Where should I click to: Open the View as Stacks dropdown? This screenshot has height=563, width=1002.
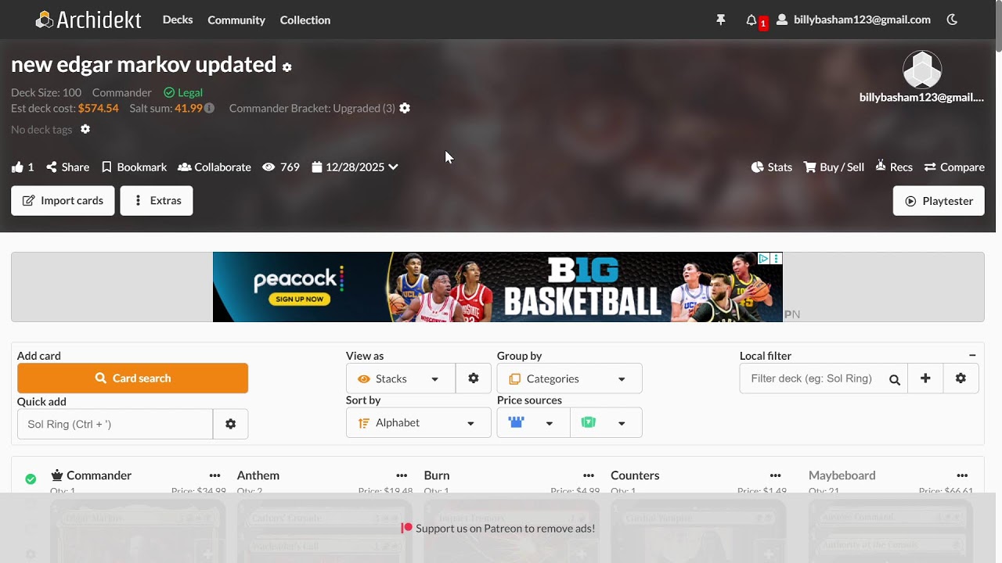(401, 378)
